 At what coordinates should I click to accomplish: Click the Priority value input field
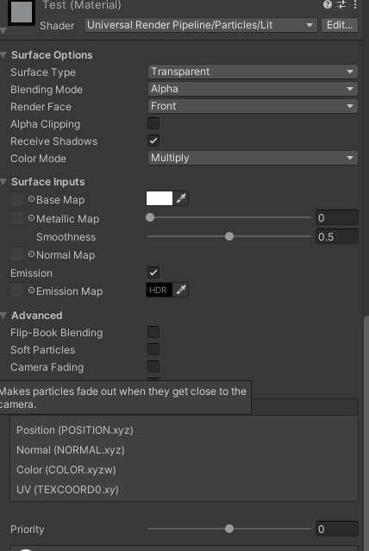pos(336,529)
